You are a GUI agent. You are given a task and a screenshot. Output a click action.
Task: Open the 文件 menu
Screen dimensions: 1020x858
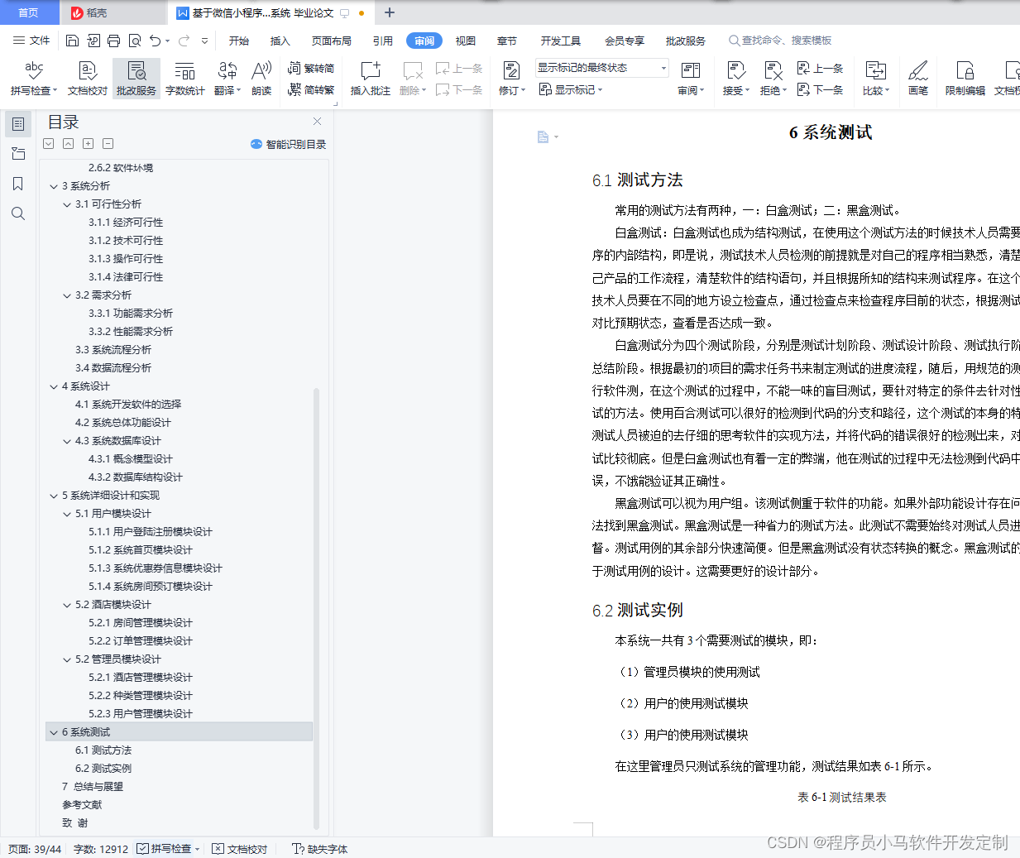coord(31,41)
